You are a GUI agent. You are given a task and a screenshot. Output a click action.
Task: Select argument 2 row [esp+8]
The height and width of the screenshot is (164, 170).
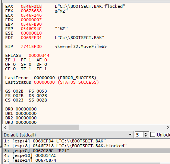[86, 146]
